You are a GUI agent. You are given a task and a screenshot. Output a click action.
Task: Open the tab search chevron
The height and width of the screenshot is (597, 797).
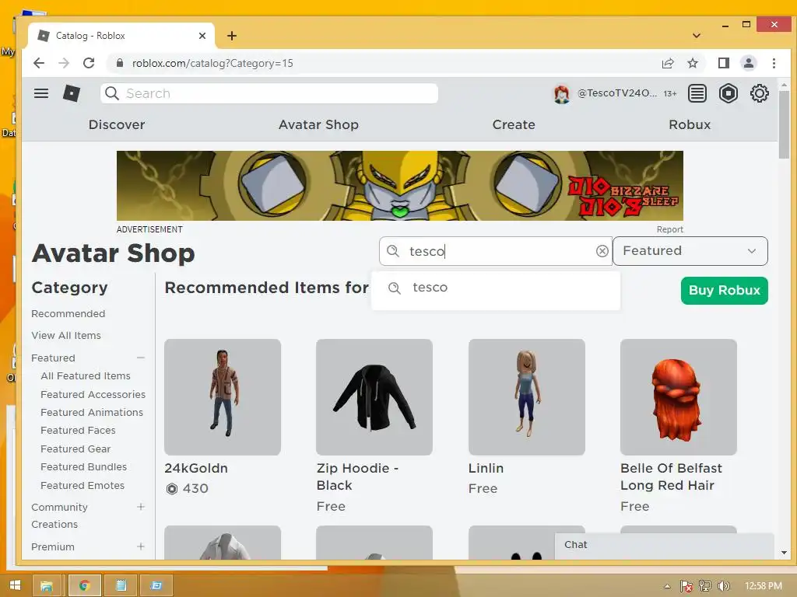click(697, 36)
